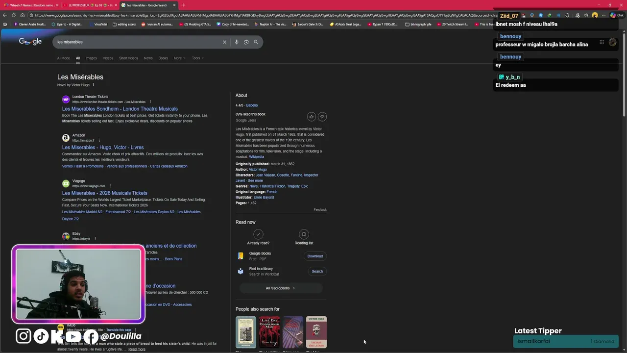The height and width of the screenshot is (353, 627).
Task: Open Ventes Flash & Promotions sublink
Action: coord(83,166)
